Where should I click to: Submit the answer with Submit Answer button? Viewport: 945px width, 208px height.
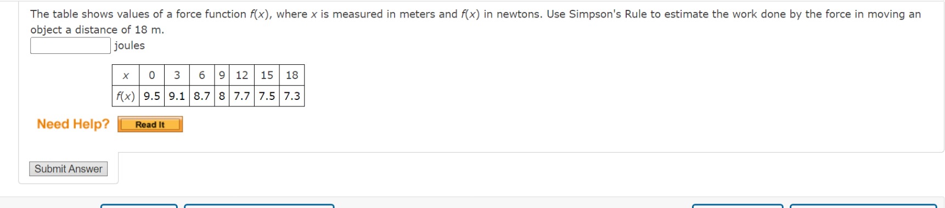click(x=68, y=169)
